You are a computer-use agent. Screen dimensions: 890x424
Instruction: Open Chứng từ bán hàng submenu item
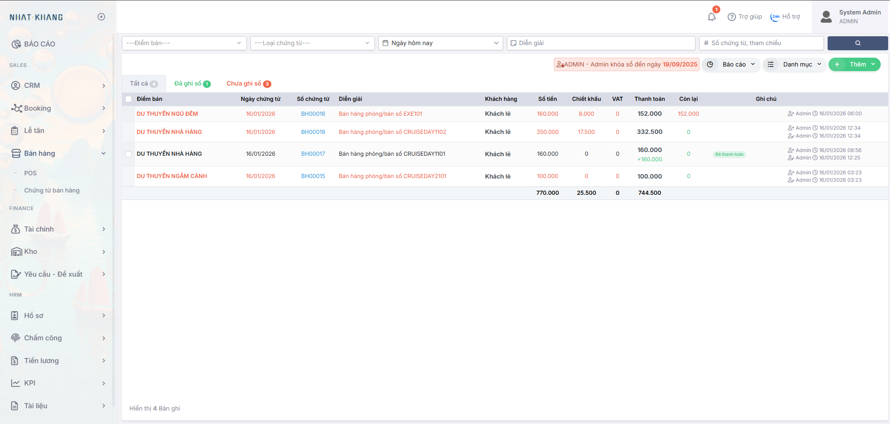tap(52, 190)
